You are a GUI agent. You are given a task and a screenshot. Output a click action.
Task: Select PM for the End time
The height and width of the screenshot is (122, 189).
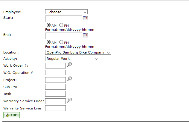[x=61, y=42]
